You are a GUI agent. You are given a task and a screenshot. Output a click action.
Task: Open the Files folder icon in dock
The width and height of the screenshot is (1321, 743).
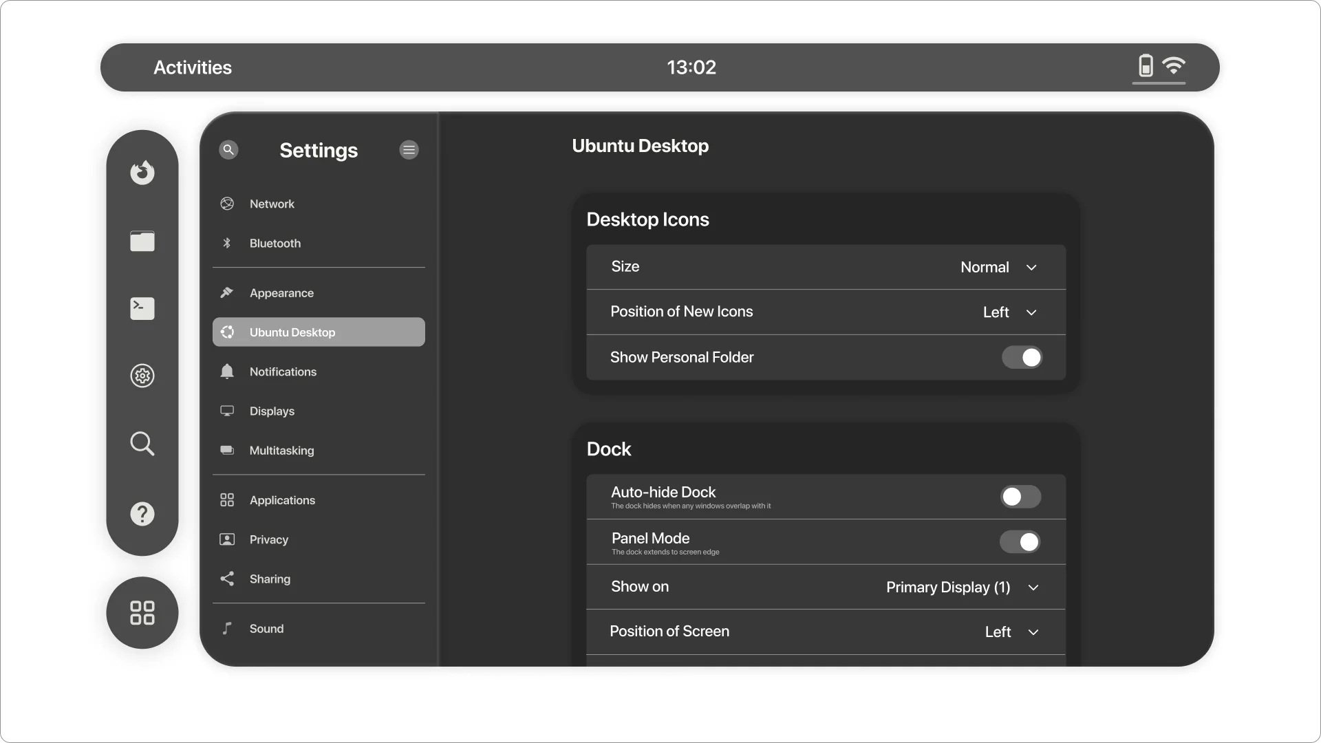[142, 241]
